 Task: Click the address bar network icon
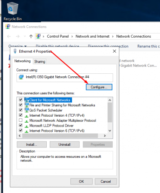coord(38,36)
